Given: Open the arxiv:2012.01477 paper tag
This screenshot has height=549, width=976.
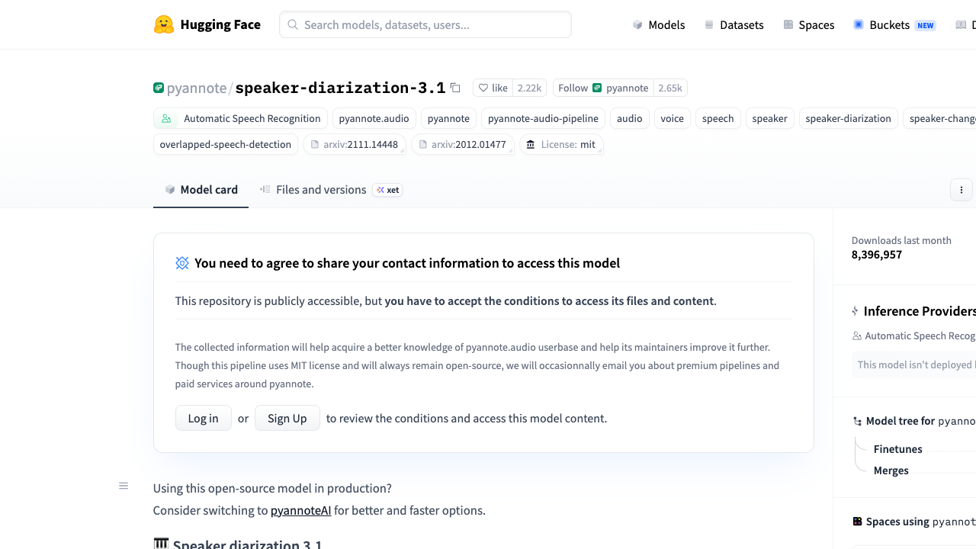Looking at the screenshot, I should (462, 144).
